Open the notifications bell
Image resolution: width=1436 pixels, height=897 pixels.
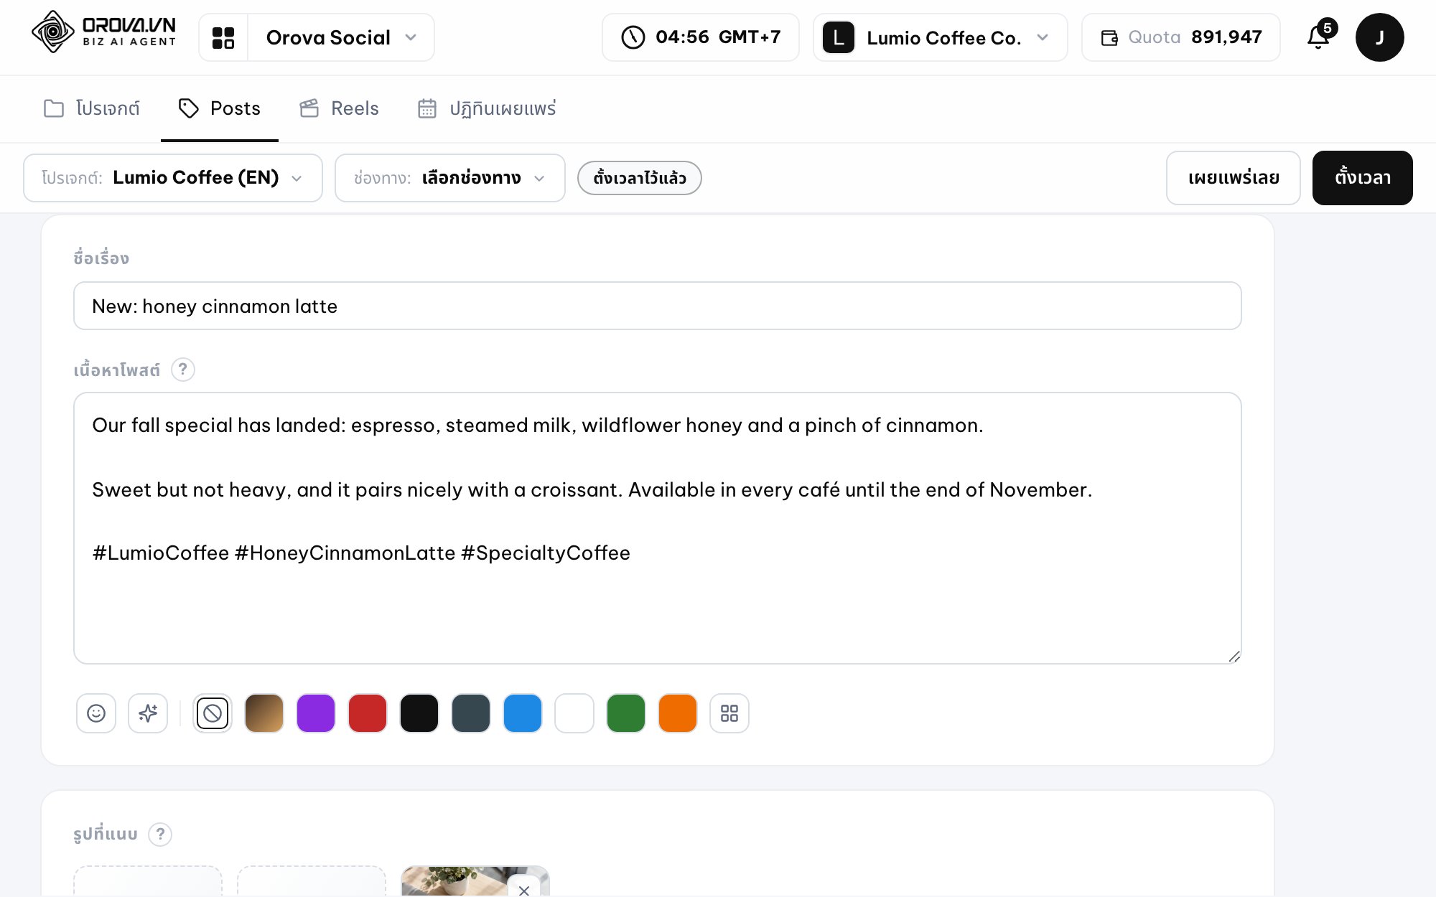click(x=1318, y=37)
